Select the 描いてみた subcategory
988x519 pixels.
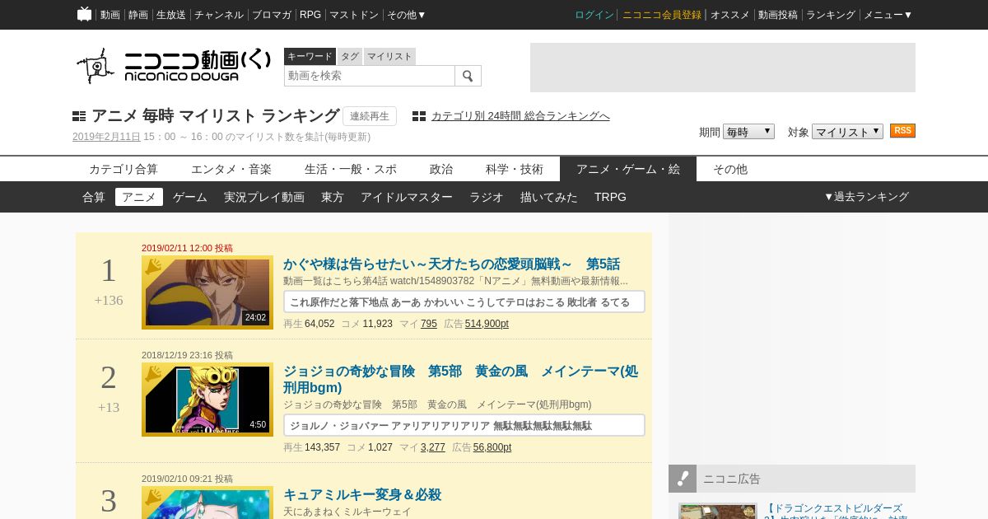pos(549,197)
